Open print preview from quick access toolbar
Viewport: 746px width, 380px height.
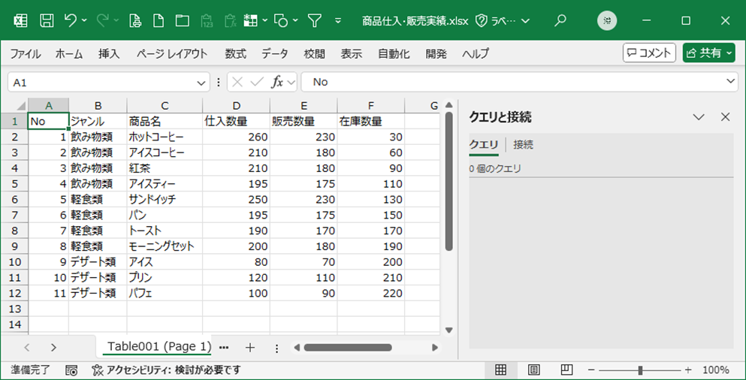[x=135, y=20]
